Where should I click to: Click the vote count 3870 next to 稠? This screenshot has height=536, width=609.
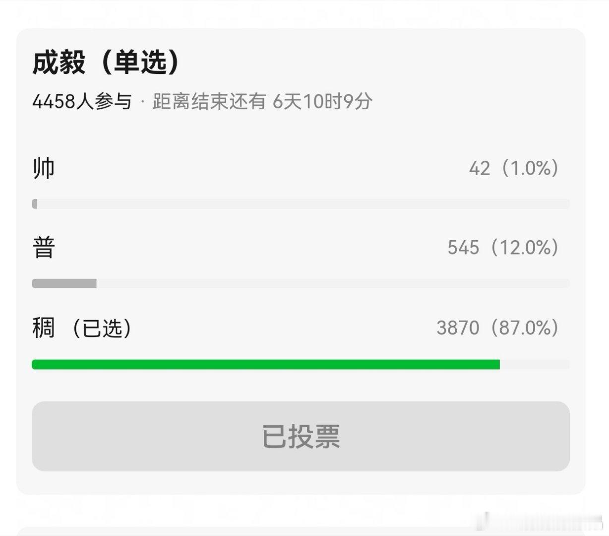tap(456, 327)
